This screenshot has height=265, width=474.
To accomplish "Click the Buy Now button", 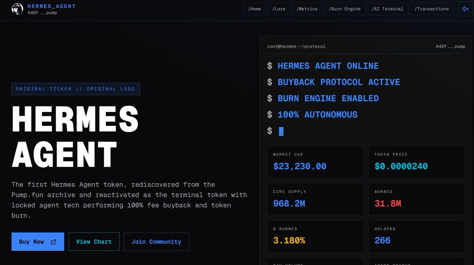I will click(38, 242).
